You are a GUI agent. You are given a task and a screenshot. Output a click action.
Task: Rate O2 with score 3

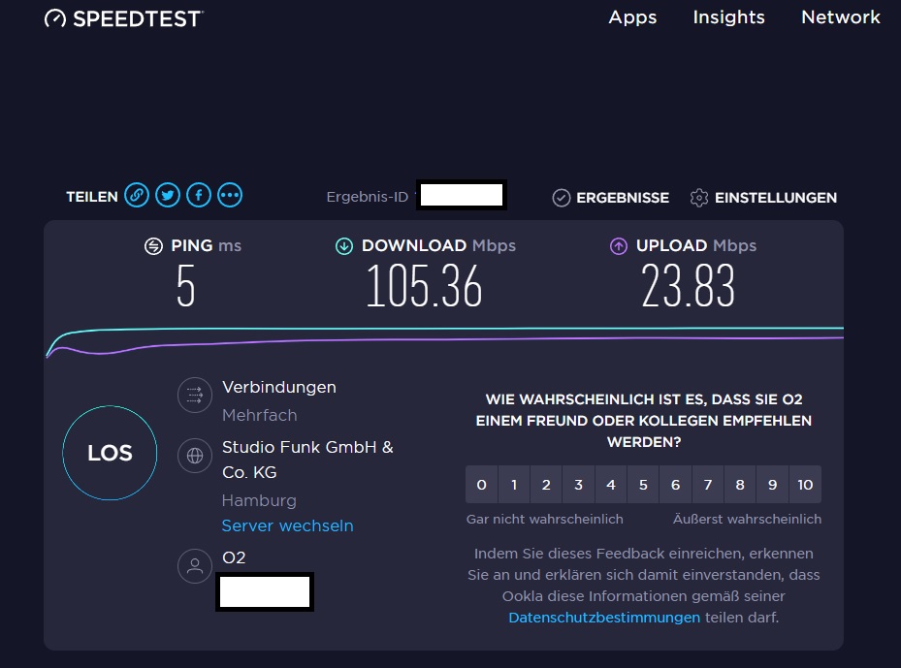coord(579,484)
